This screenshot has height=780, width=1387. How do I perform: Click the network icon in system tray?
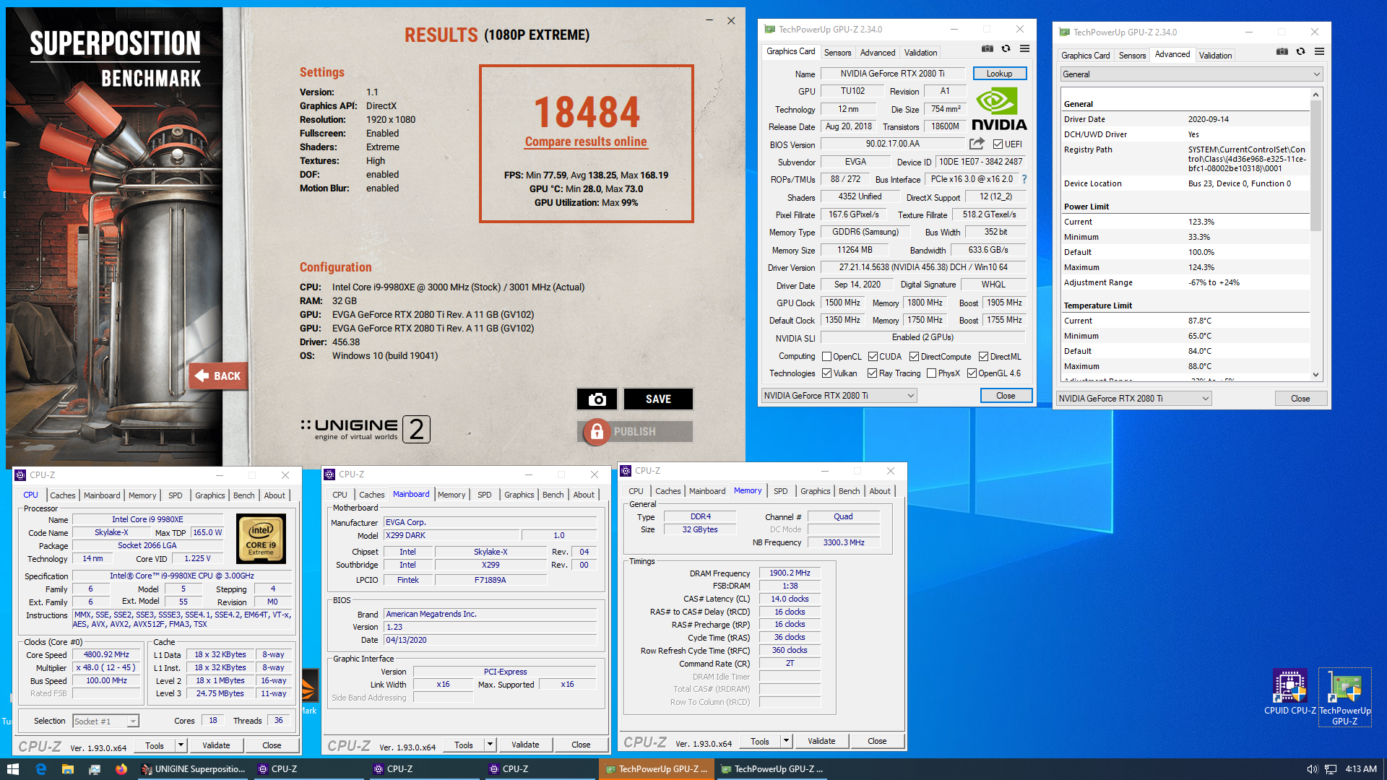tap(1330, 769)
